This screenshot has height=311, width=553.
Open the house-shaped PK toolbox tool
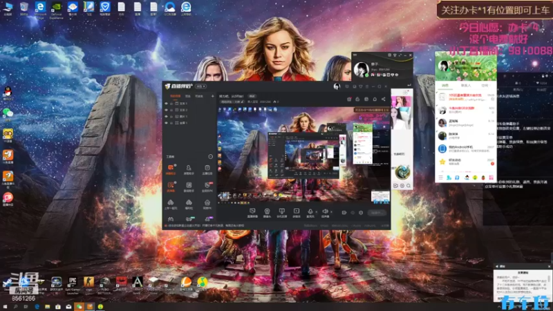[207, 204]
